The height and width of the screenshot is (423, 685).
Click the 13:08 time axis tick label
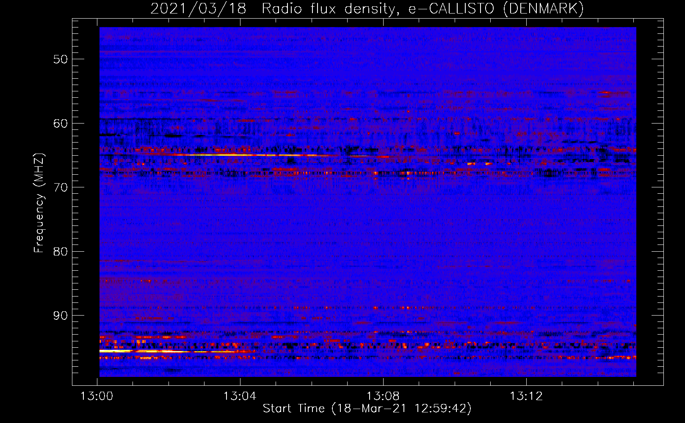pos(383,396)
